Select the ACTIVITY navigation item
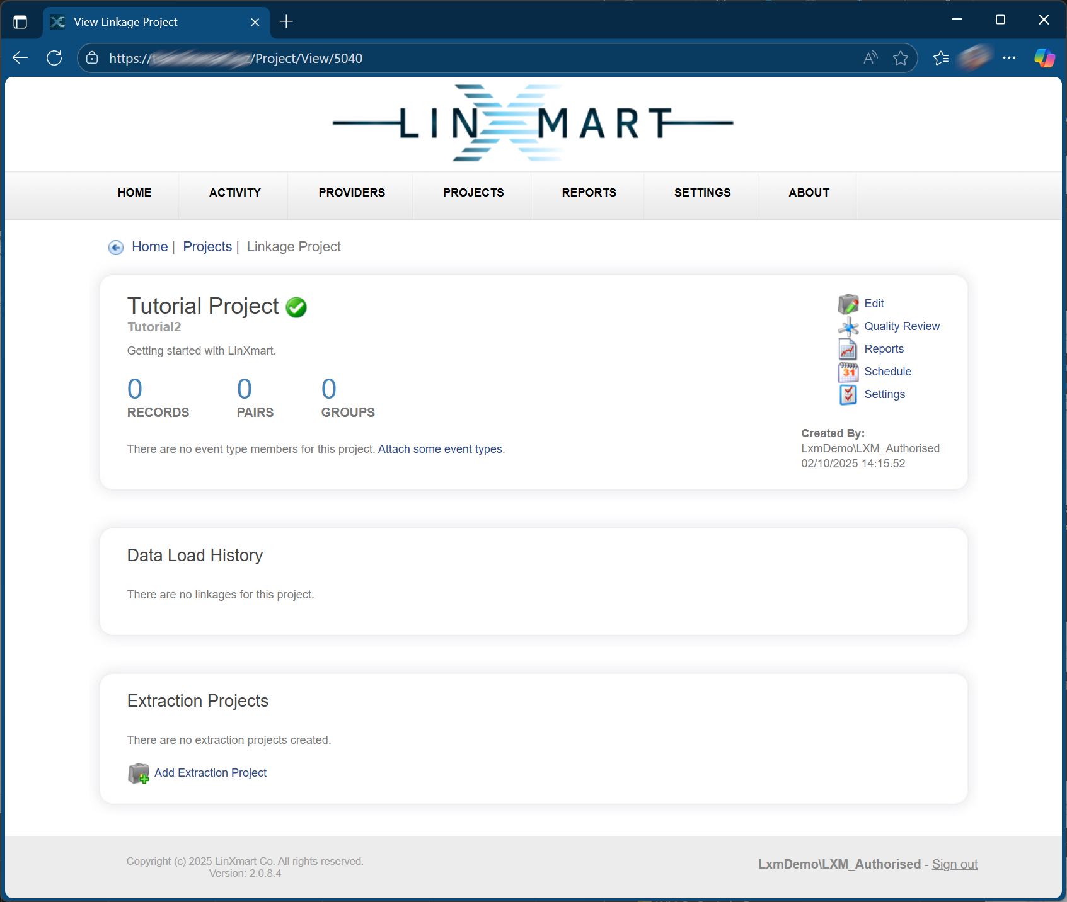The width and height of the screenshot is (1067, 902). (x=234, y=193)
